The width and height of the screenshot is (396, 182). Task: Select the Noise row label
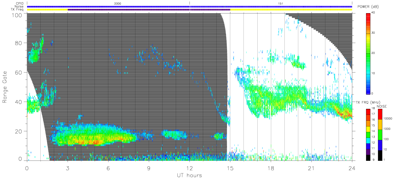pos(20,6)
